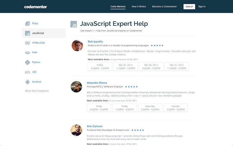Viewport: 233px width, 146px height.
Task: Click Arlo's 'Next available time' label
Action: [x=98, y=144]
